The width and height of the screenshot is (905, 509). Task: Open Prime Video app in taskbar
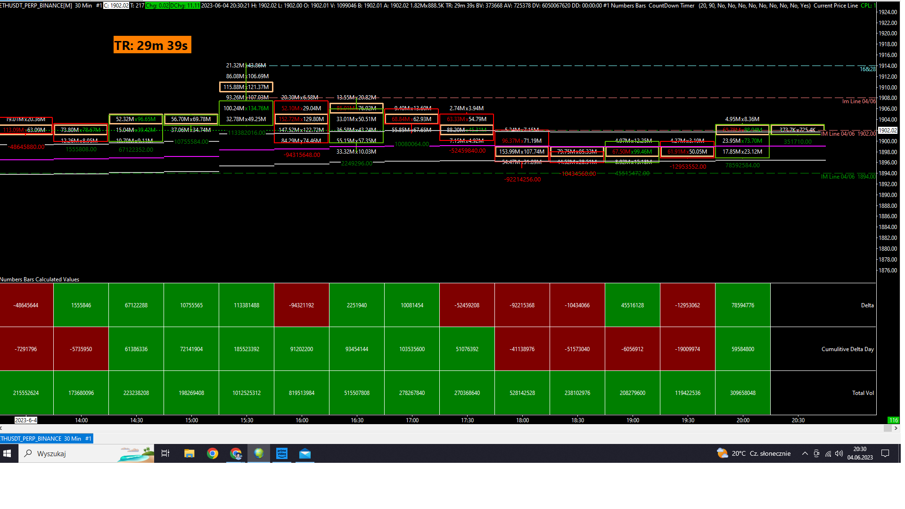tap(282, 453)
